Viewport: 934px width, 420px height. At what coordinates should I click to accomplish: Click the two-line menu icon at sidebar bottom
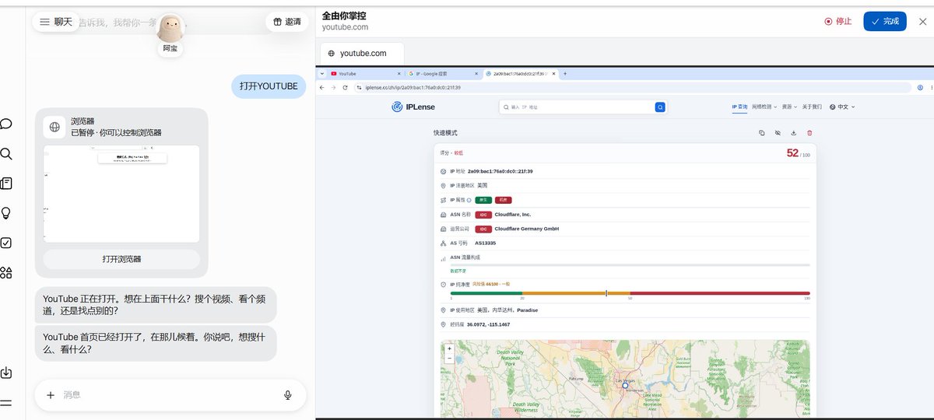pos(6,403)
